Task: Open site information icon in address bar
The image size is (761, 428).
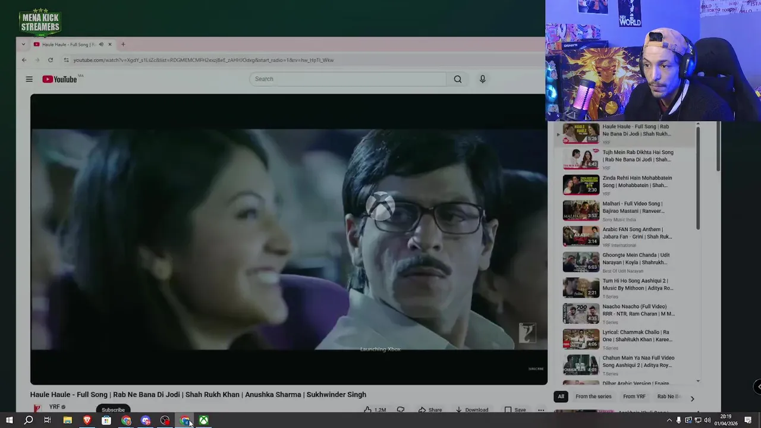Action: [x=66, y=60]
